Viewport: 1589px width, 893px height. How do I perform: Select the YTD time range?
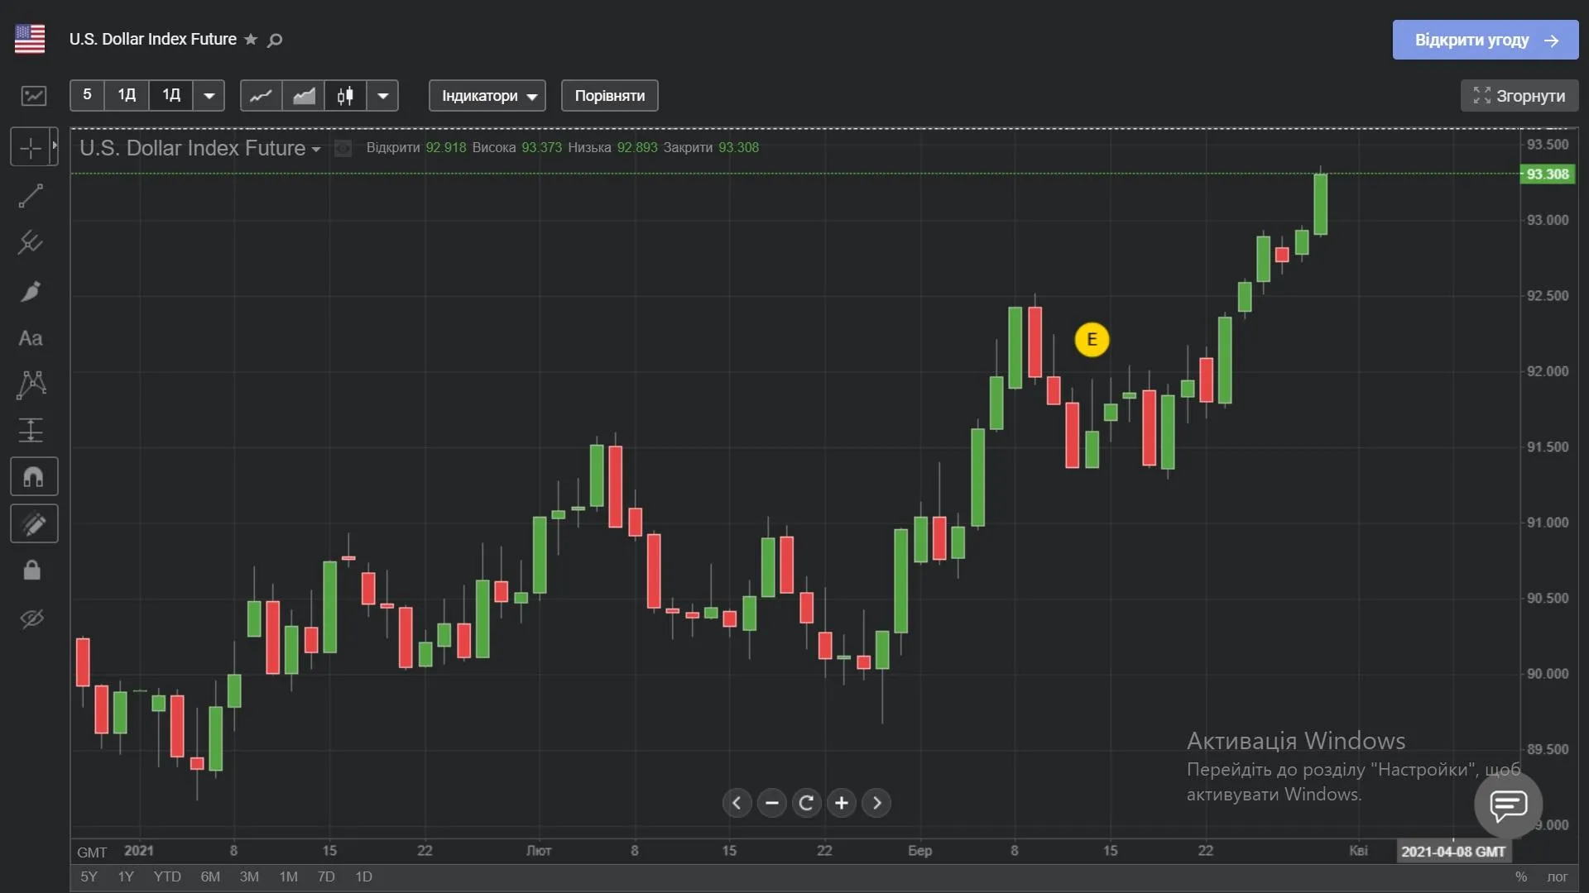click(167, 876)
